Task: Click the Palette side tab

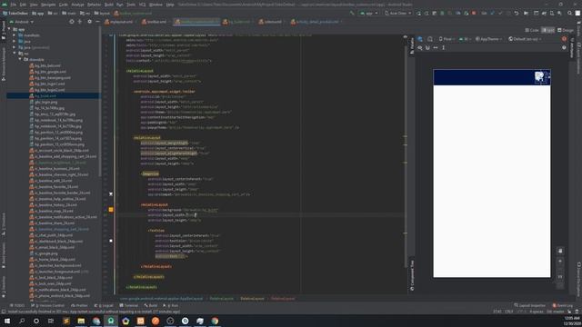Action: (x=412, y=45)
